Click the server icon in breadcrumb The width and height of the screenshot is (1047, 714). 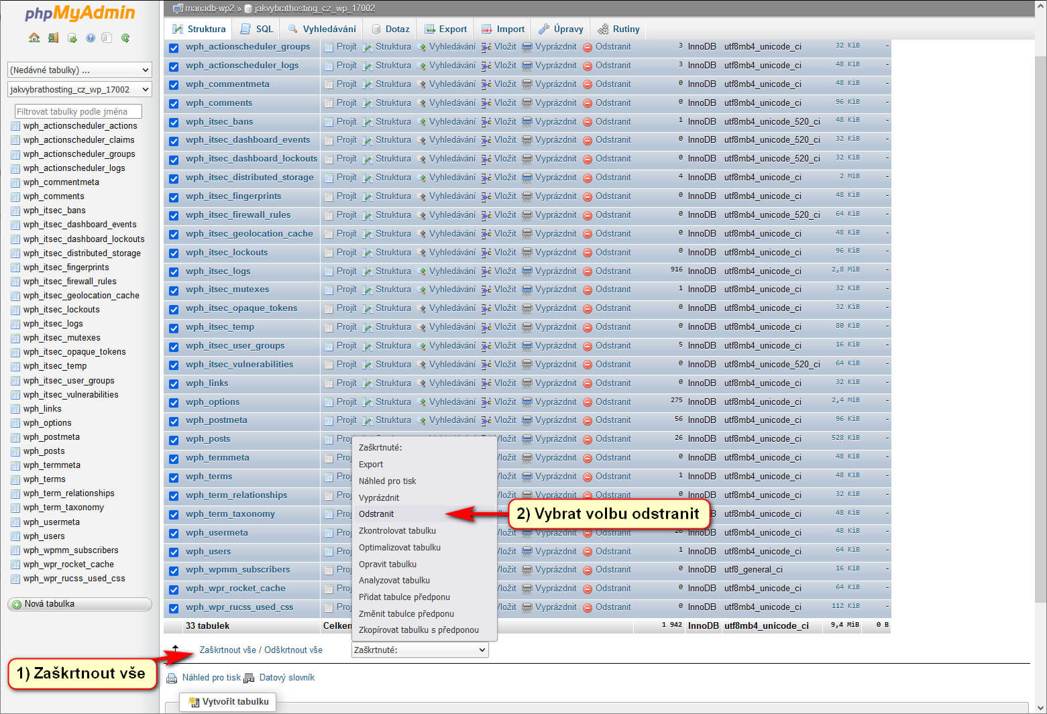tap(178, 9)
